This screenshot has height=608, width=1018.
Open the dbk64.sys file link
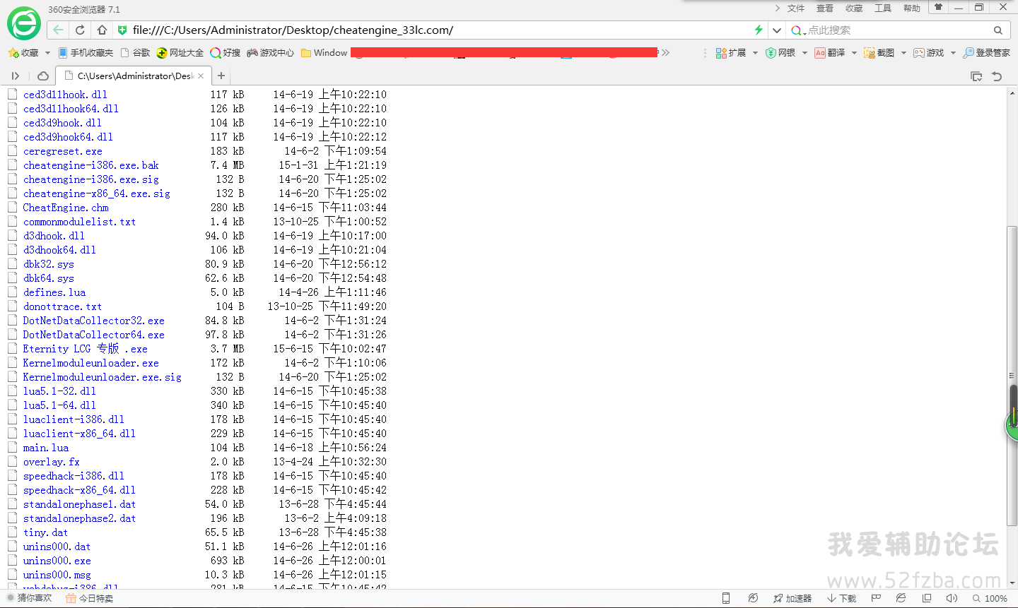pyautogui.click(x=48, y=278)
